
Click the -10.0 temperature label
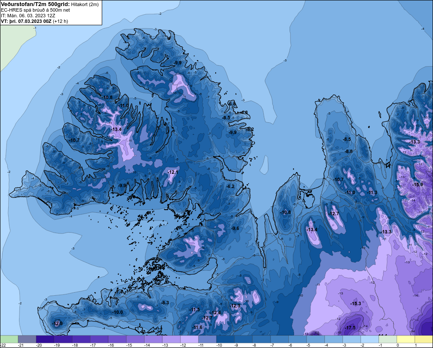(118, 312)
